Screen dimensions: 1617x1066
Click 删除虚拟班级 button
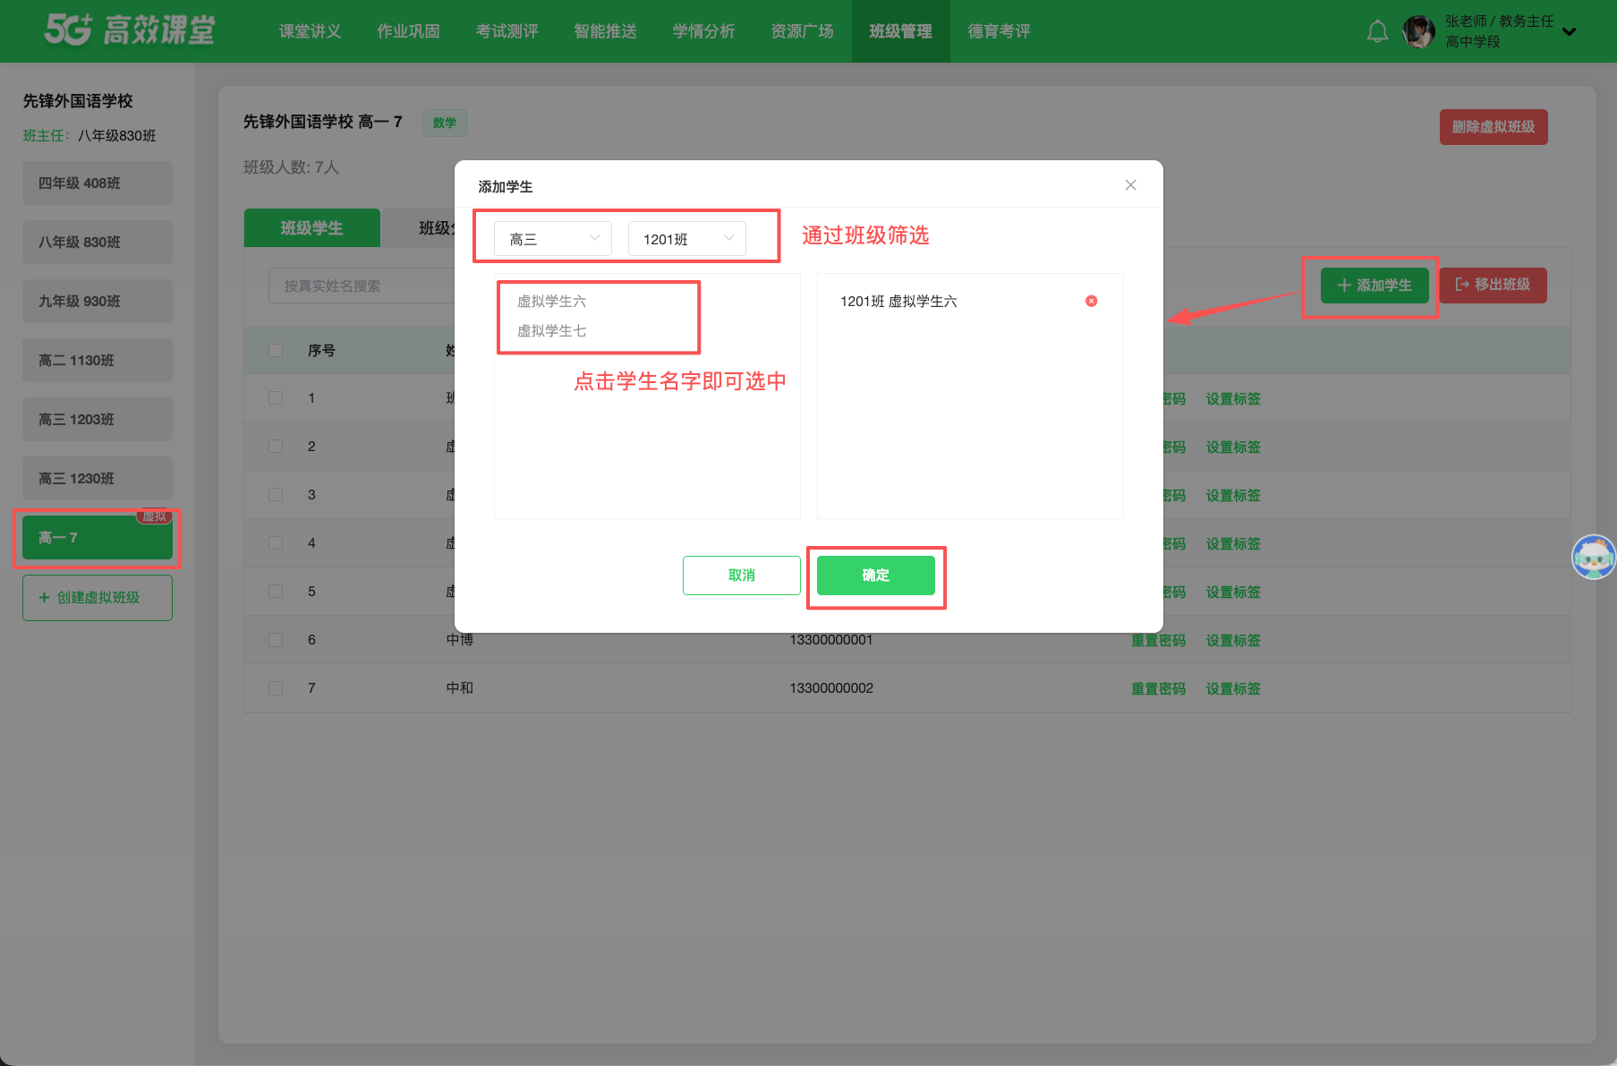coord(1494,127)
